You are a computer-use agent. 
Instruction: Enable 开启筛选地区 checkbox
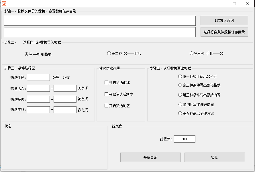(106, 105)
